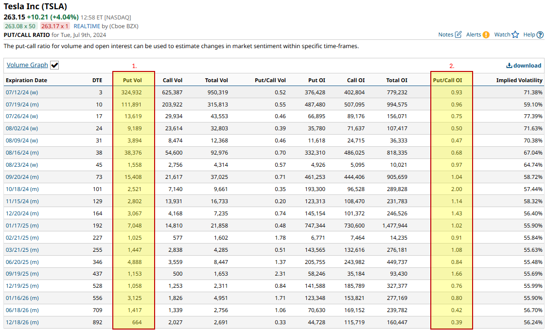Sort by Total OI column header
Image resolution: width=547 pixels, height=332 pixels.
click(x=397, y=80)
